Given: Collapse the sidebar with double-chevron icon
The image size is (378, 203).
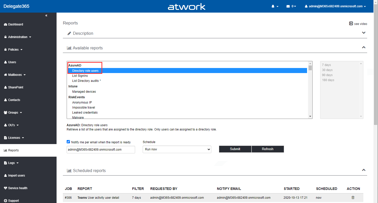Looking at the screenshot, I should click(46, 16).
